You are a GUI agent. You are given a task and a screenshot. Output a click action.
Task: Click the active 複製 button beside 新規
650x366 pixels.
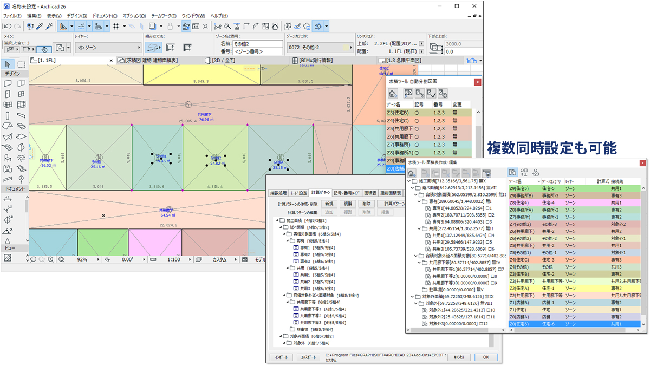pyautogui.click(x=347, y=204)
